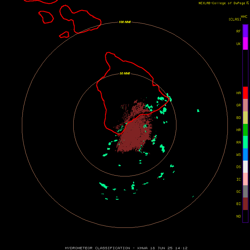The image size is (250, 250).
Task: Click the DS legend label
Action: coord(238,167)
